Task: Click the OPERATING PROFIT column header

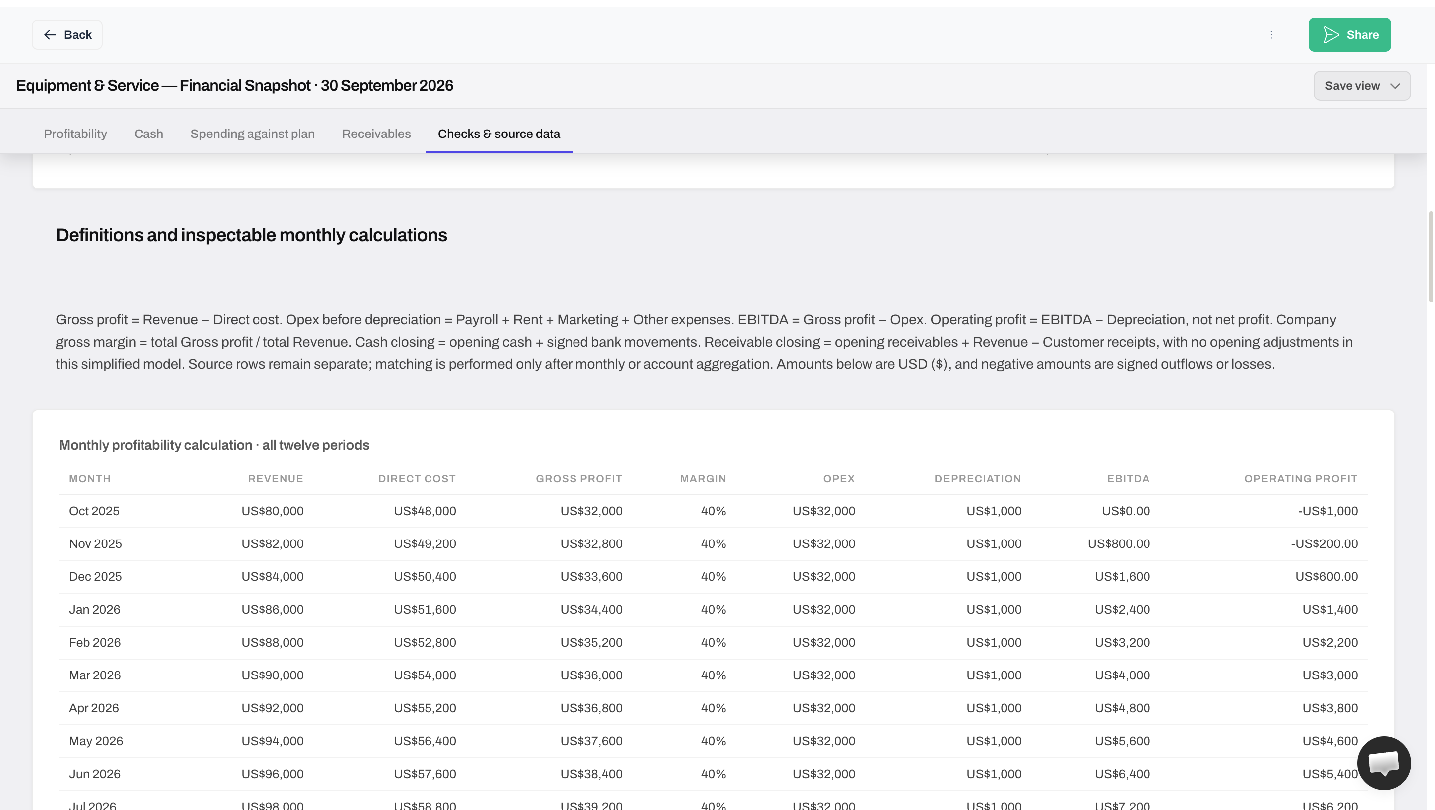Action: [x=1301, y=479]
